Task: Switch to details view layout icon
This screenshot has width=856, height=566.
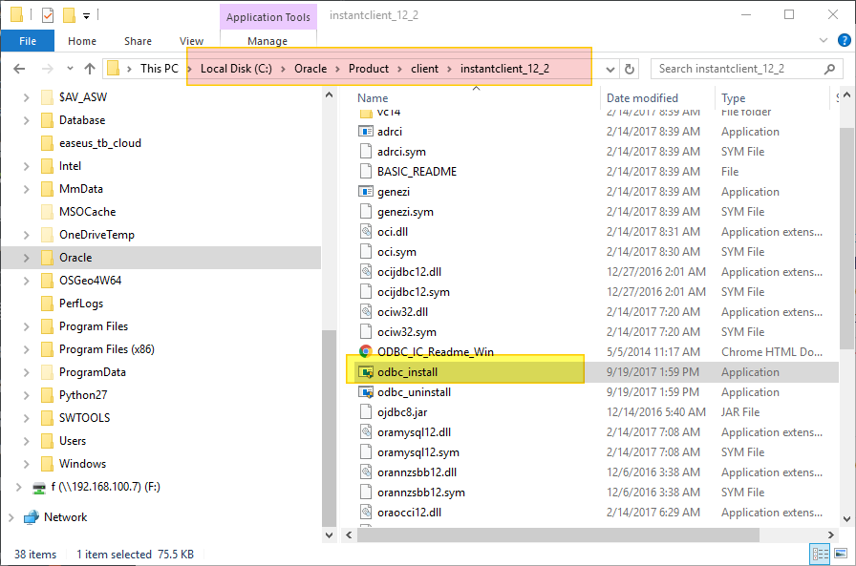Action: click(x=820, y=554)
